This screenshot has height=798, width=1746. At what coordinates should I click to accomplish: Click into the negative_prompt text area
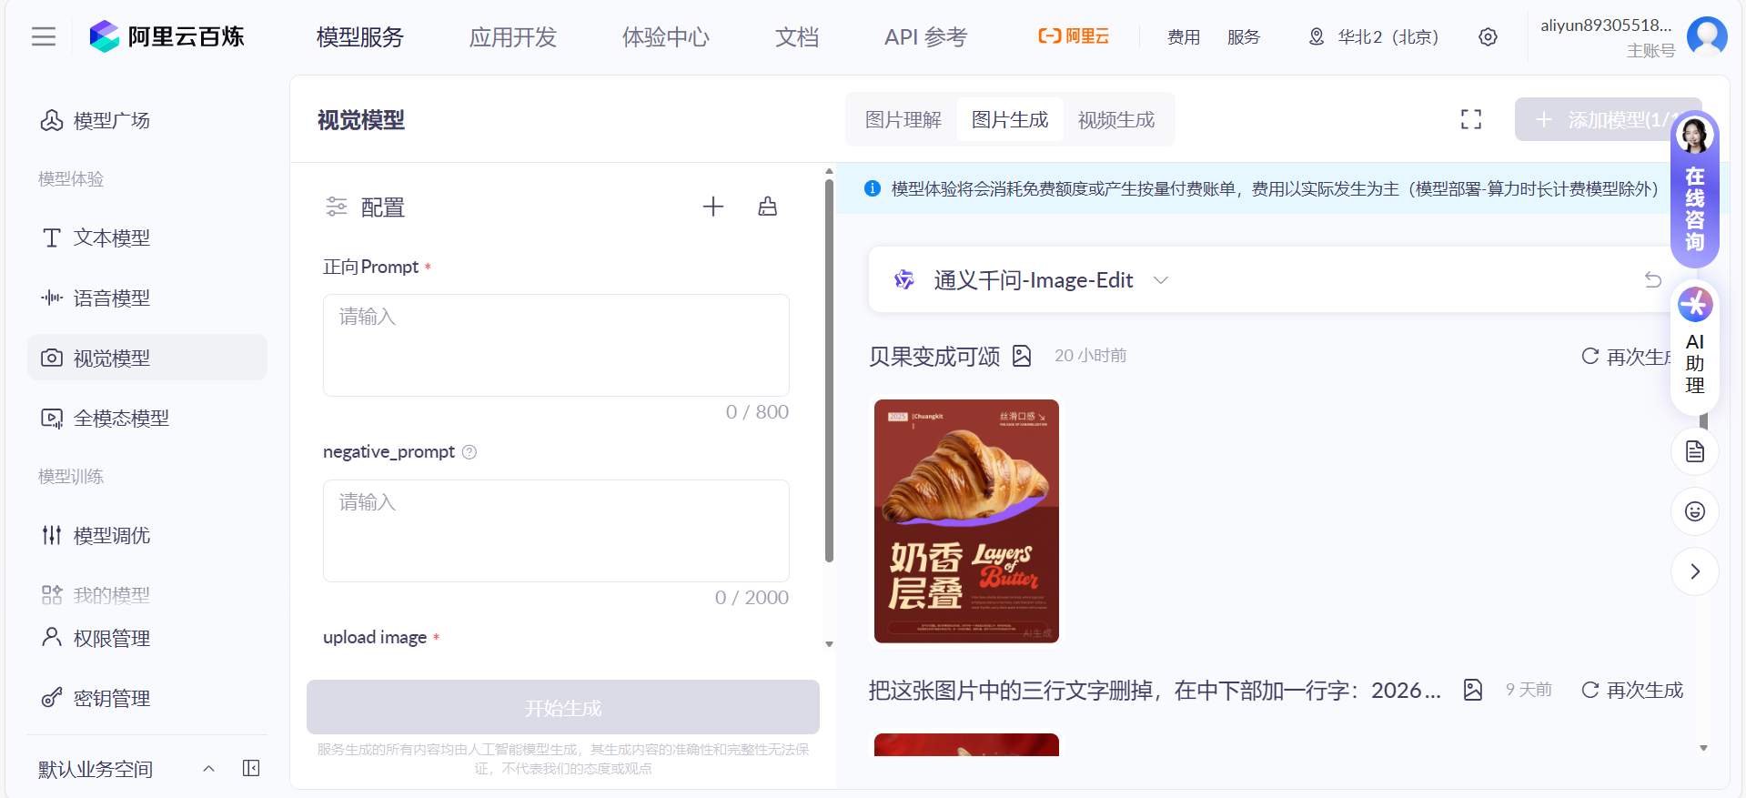556,530
